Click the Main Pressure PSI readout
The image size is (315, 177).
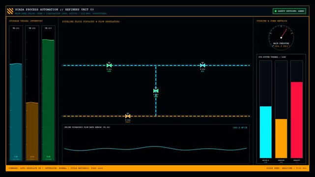coord(281,46)
